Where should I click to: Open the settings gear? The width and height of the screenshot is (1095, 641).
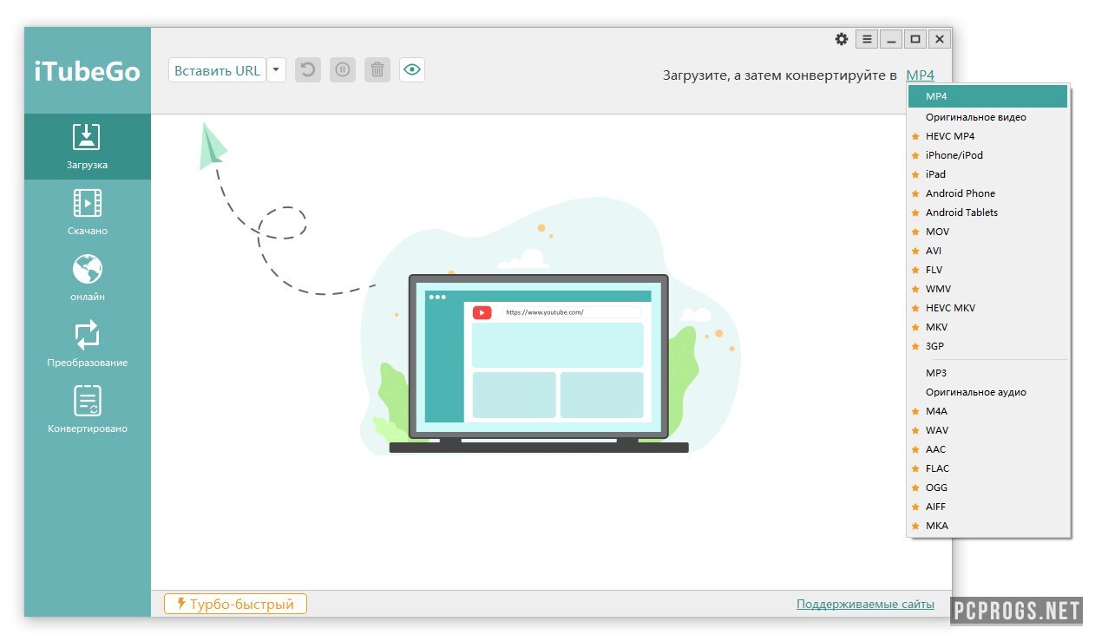tap(842, 39)
